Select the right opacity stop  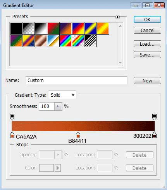pos(154,117)
